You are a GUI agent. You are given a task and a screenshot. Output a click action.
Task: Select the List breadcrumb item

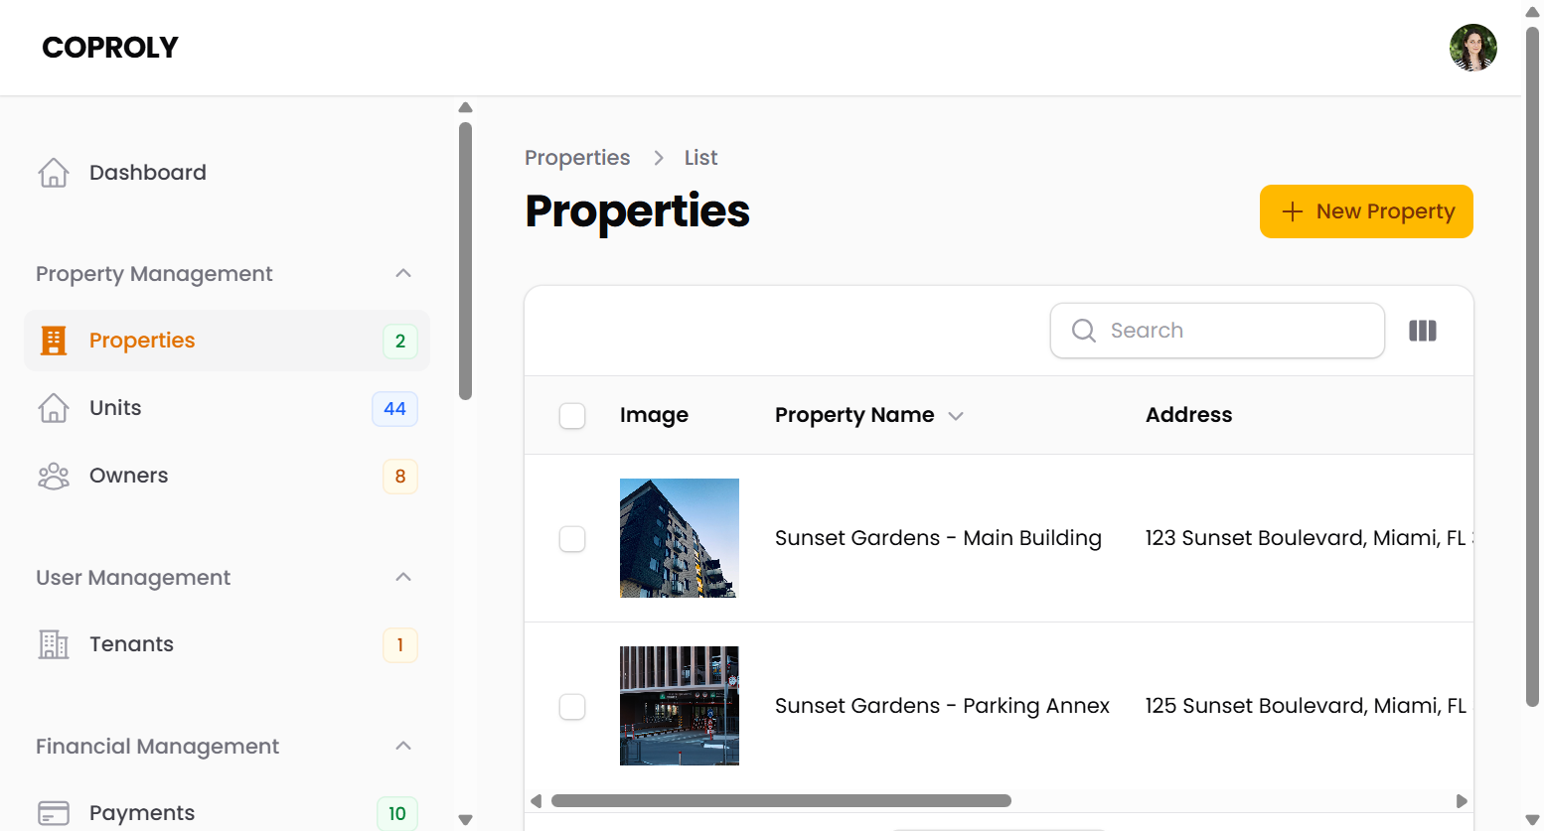(700, 157)
